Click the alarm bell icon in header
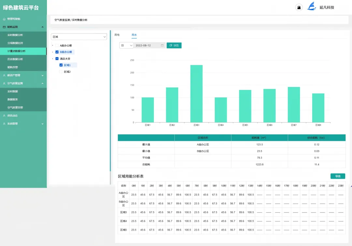This screenshot has width=352, height=246. coord(299,7)
